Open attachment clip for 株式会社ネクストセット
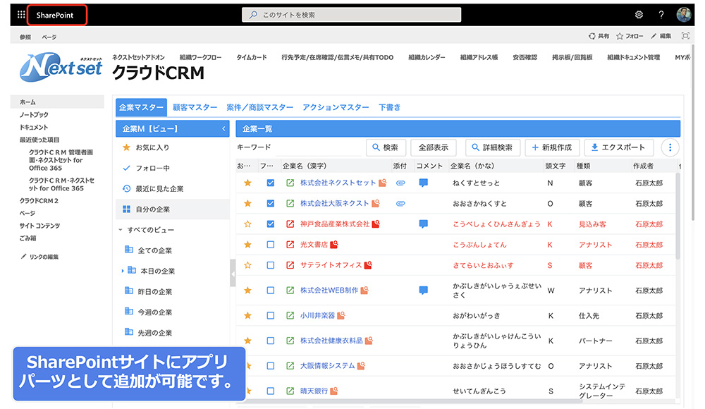The height and width of the screenshot is (409, 705). tap(400, 183)
